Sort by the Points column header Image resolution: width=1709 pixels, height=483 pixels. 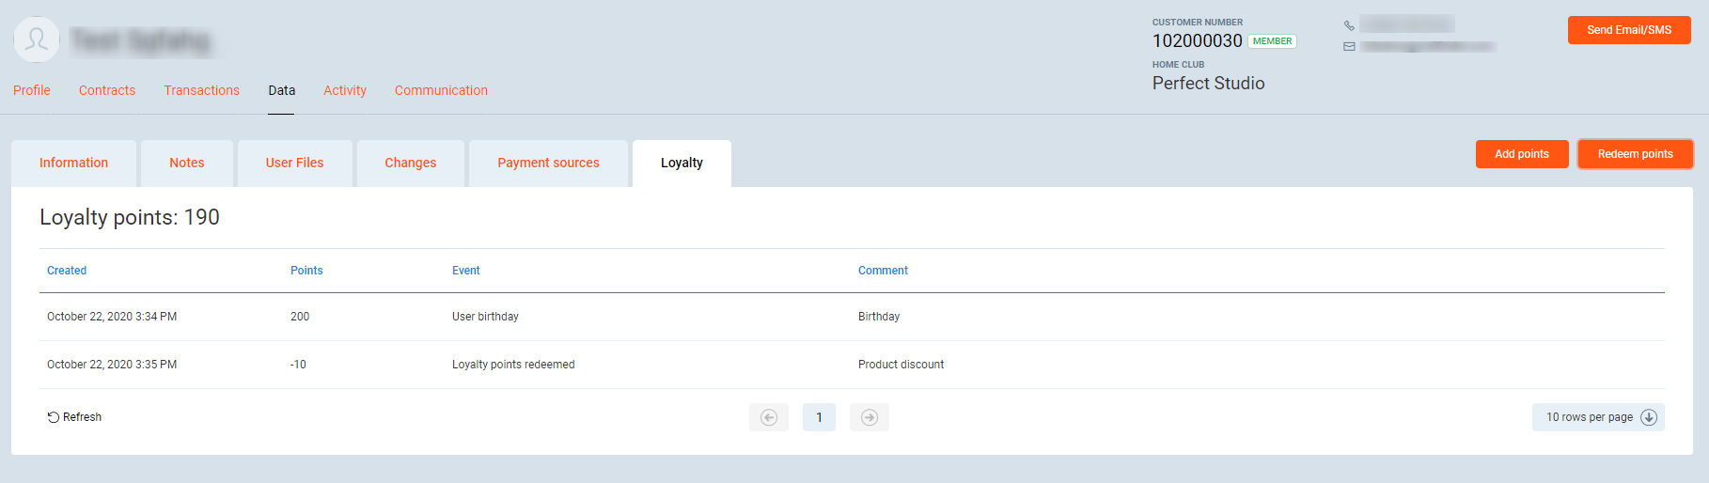point(306,271)
